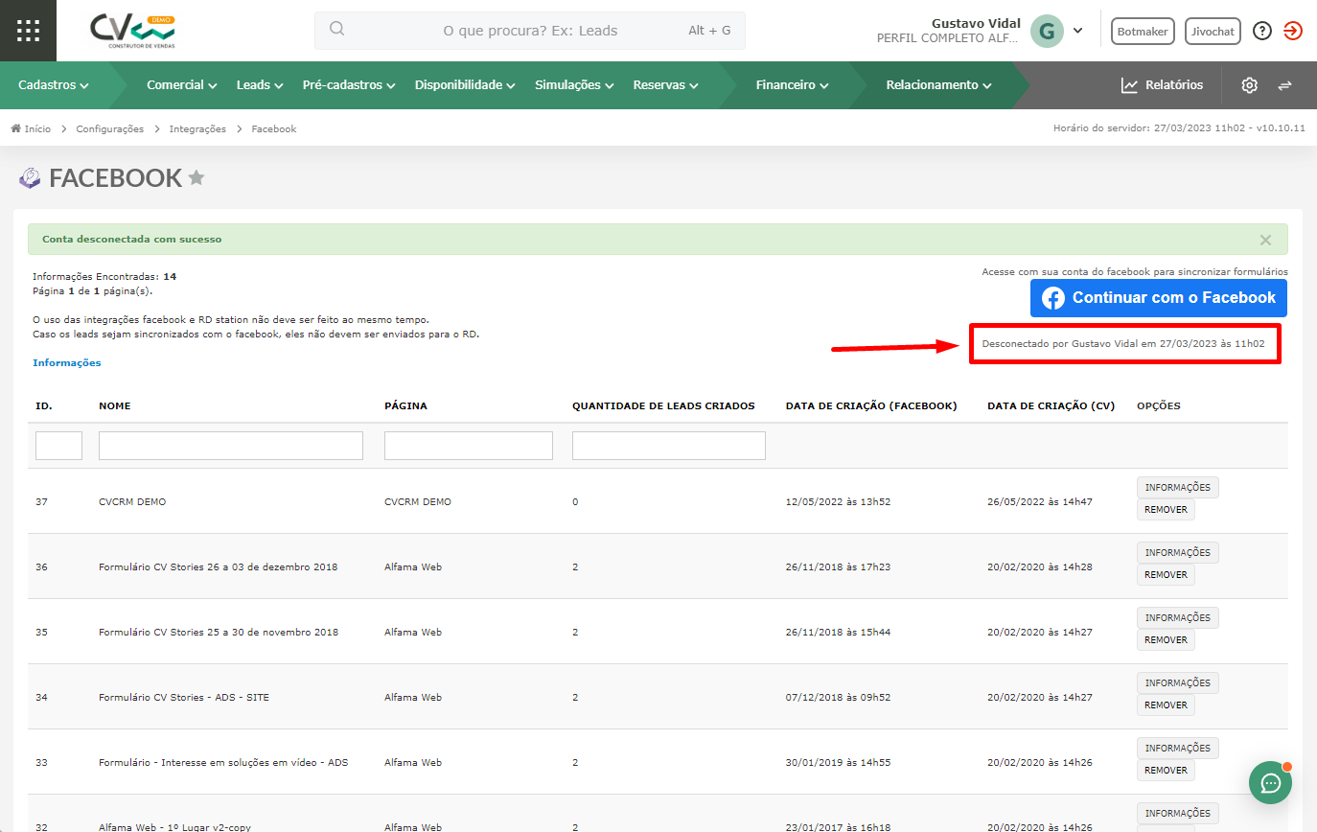Remove form ID 35

pyautogui.click(x=1166, y=639)
